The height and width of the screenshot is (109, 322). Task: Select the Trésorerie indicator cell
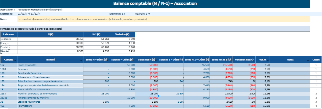click(x=9, y=39)
